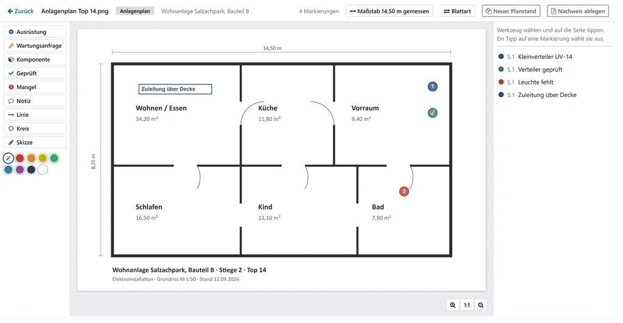
Task: Pick the yellow color swatch
Action: 43,158
